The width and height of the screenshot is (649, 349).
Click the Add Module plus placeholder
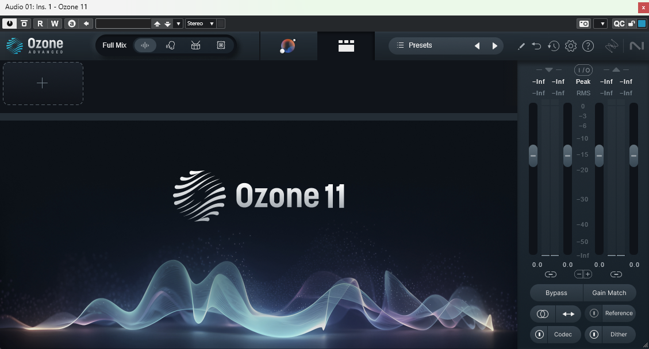pyautogui.click(x=43, y=83)
